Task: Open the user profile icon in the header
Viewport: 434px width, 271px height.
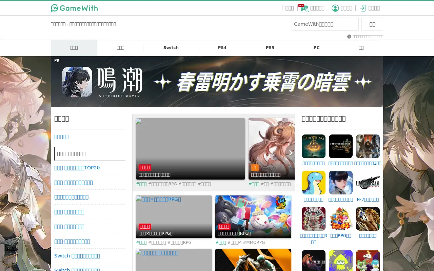Action: point(335,8)
